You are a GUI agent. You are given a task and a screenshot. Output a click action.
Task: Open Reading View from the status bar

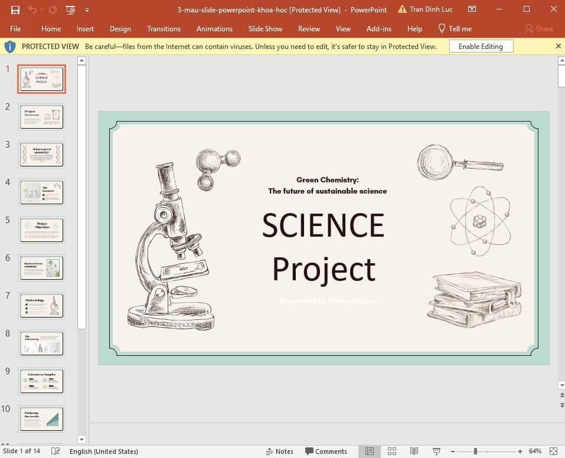414,452
